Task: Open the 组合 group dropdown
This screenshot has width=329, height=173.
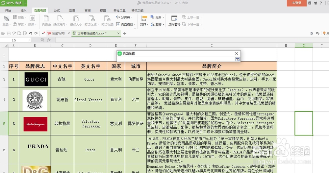Action: pos(157,17)
